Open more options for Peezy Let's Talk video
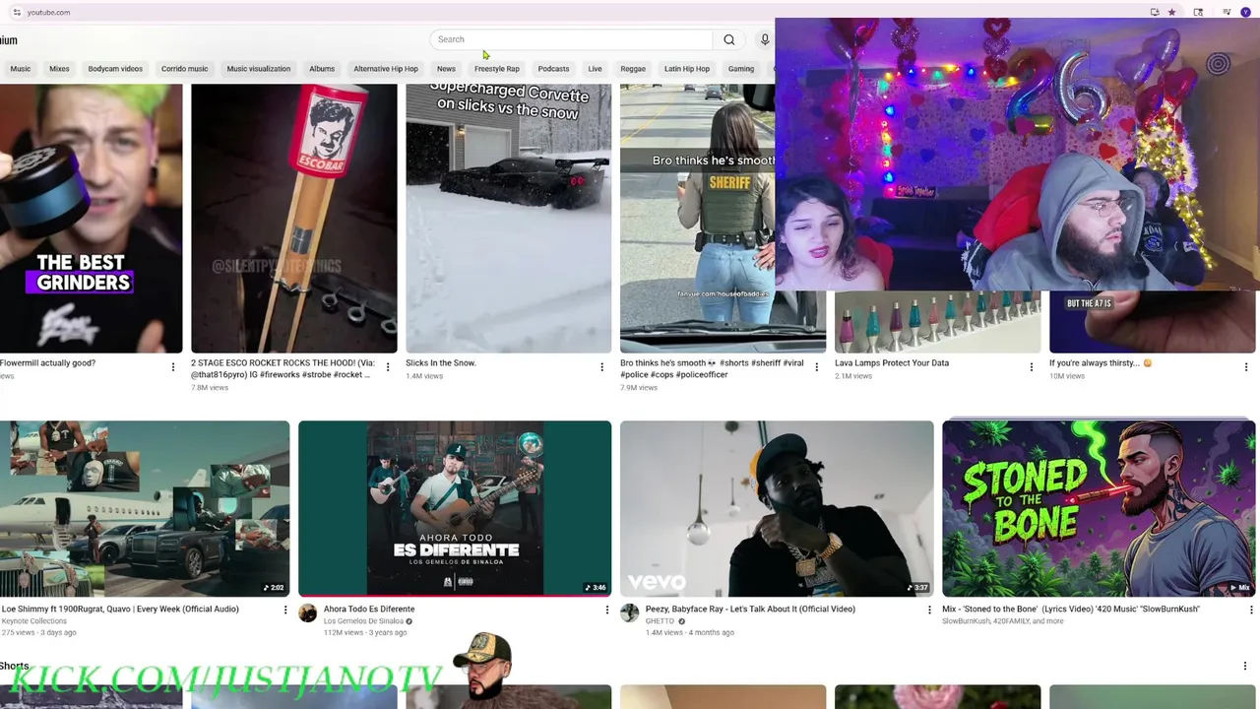Screen dimensions: 1260x709 929,611
